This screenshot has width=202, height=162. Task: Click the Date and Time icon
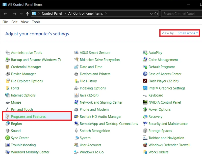pos(76,67)
